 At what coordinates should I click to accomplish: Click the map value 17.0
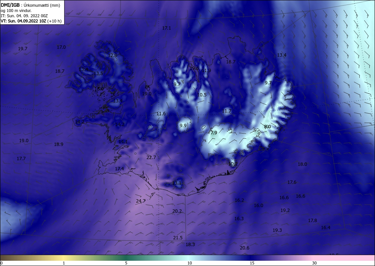(x=61, y=47)
